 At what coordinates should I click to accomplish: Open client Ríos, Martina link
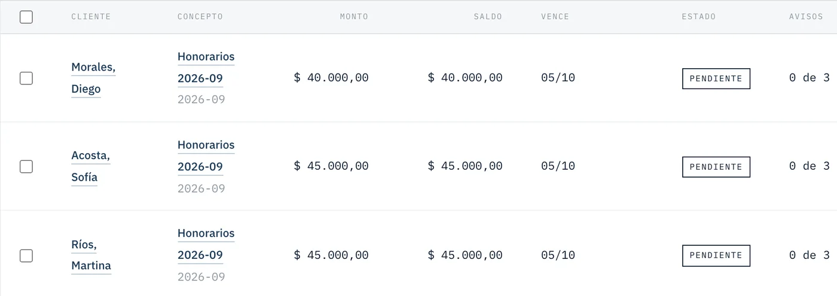click(x=91, y=255)
